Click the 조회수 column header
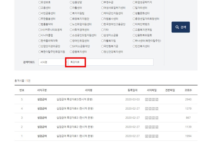 (188, 90)
